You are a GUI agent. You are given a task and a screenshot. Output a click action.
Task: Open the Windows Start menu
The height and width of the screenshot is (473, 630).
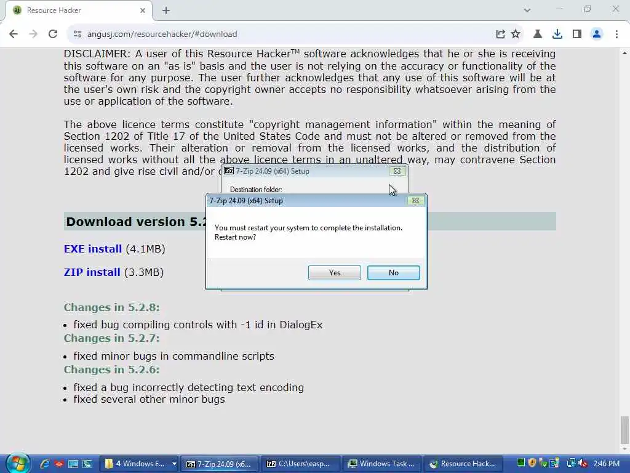pyautogui.click(x=18, y=463)
